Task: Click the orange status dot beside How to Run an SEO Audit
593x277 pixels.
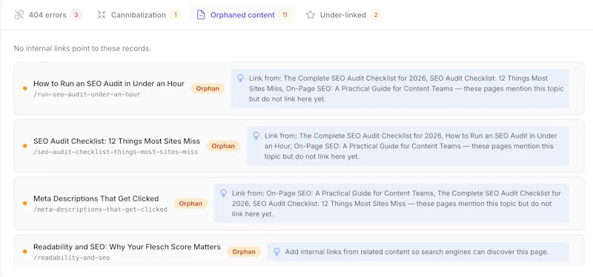Action: pyautogui.click(x=25, y=88)
